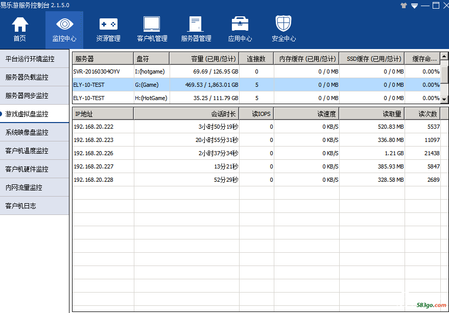Sort by SSD缓存 (已用/总计) header

click(x=372, y=59)
